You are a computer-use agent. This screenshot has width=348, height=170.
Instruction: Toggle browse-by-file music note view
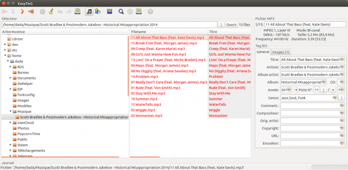(x=89, y=11)
